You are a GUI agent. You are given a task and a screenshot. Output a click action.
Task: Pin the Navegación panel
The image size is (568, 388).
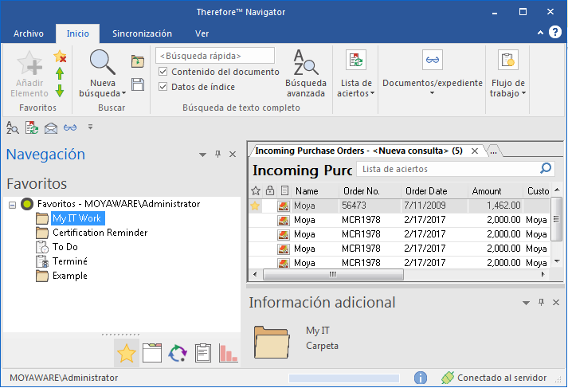point(217,154)
